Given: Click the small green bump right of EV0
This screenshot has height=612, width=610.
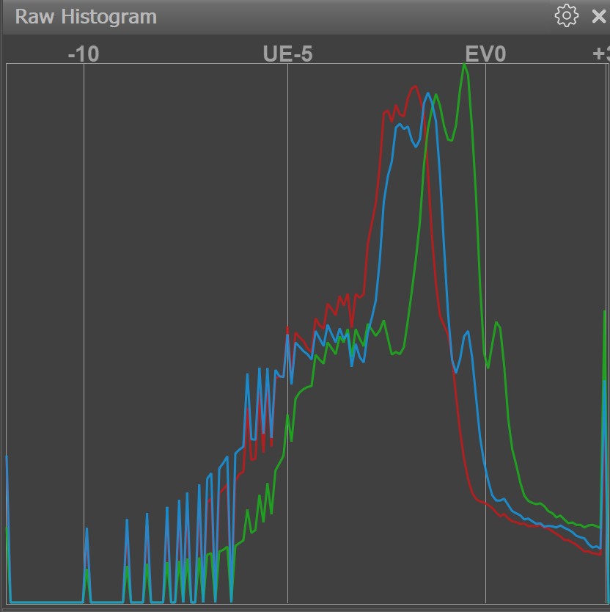Looking at the screenshot, I should [x=497, y=323].
